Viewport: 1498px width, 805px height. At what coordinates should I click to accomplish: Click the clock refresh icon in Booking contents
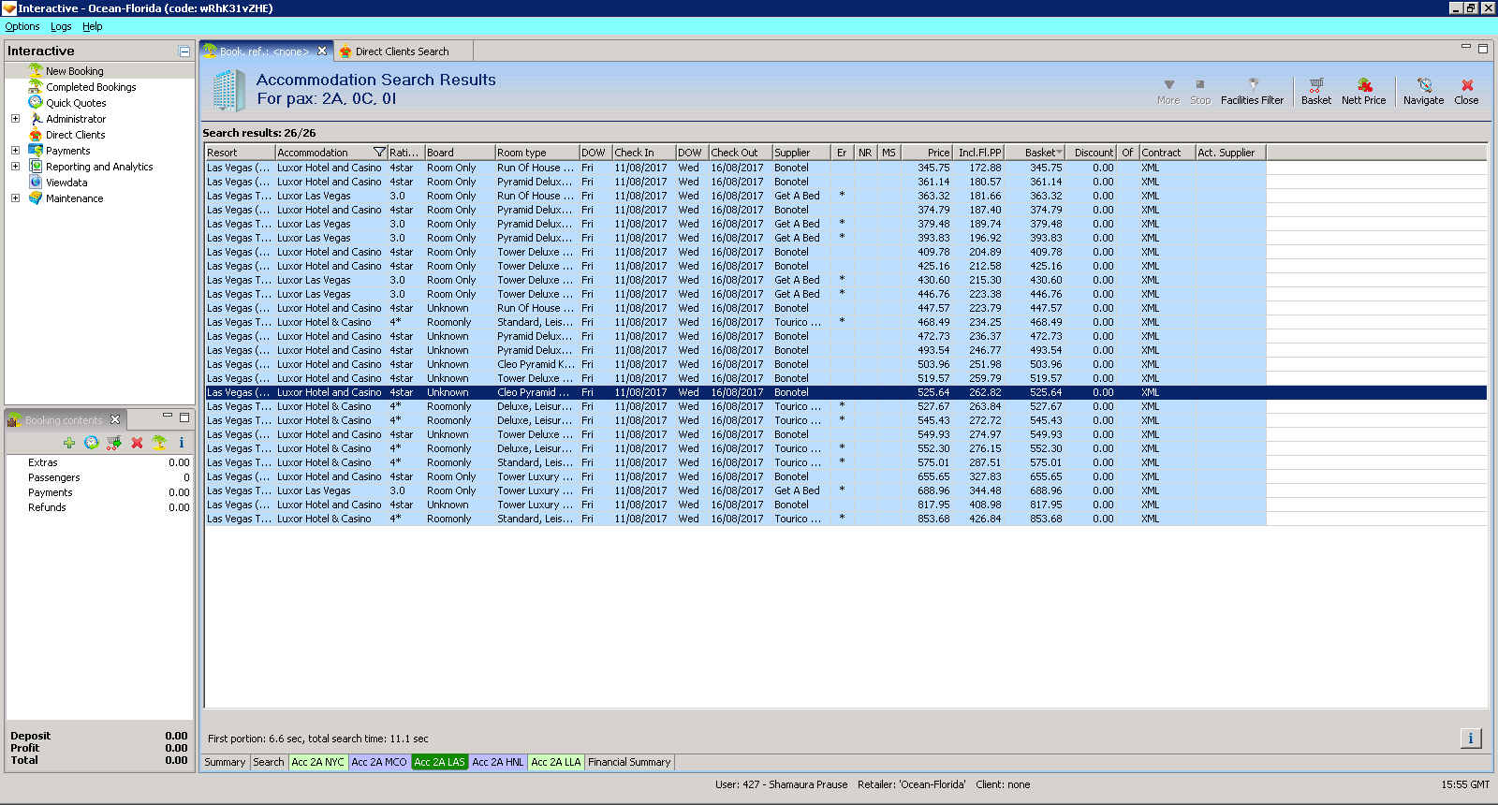[x=92, y=443]
